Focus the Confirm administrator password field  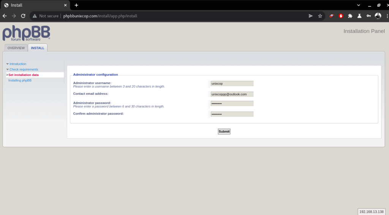pos(232,114)
